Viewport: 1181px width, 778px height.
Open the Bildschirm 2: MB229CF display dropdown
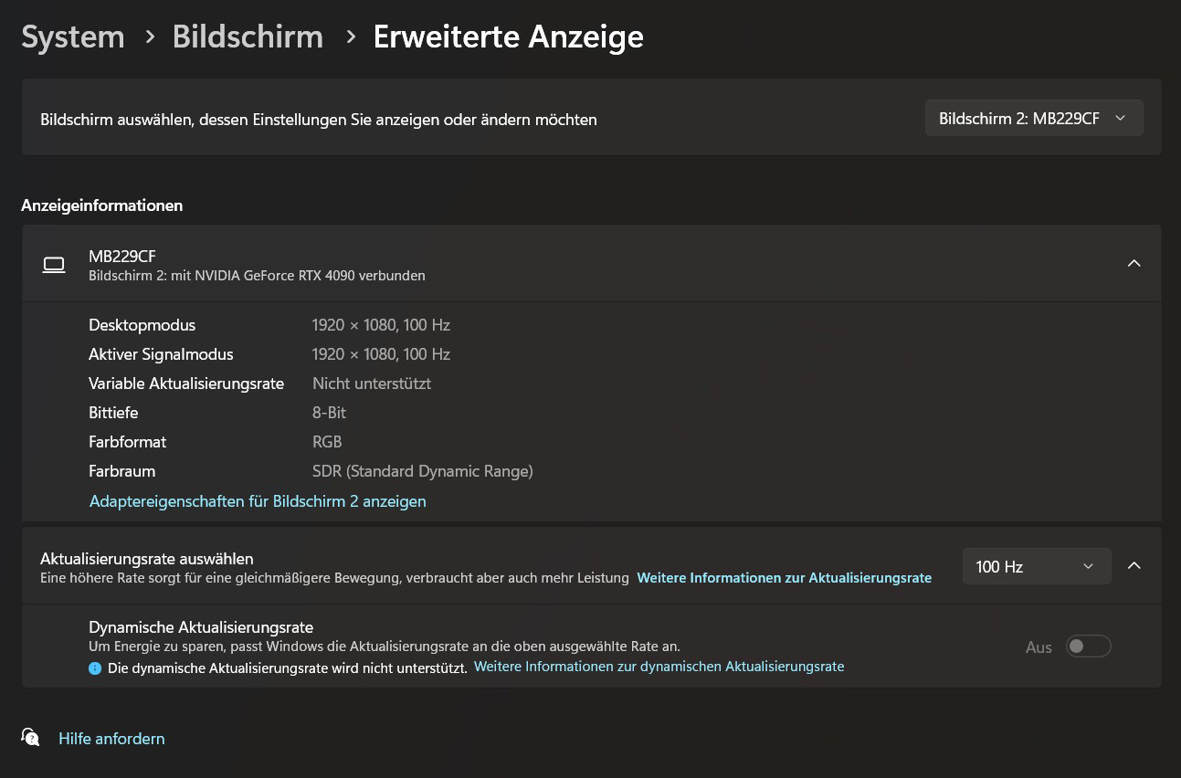(x=1033, y=119)
